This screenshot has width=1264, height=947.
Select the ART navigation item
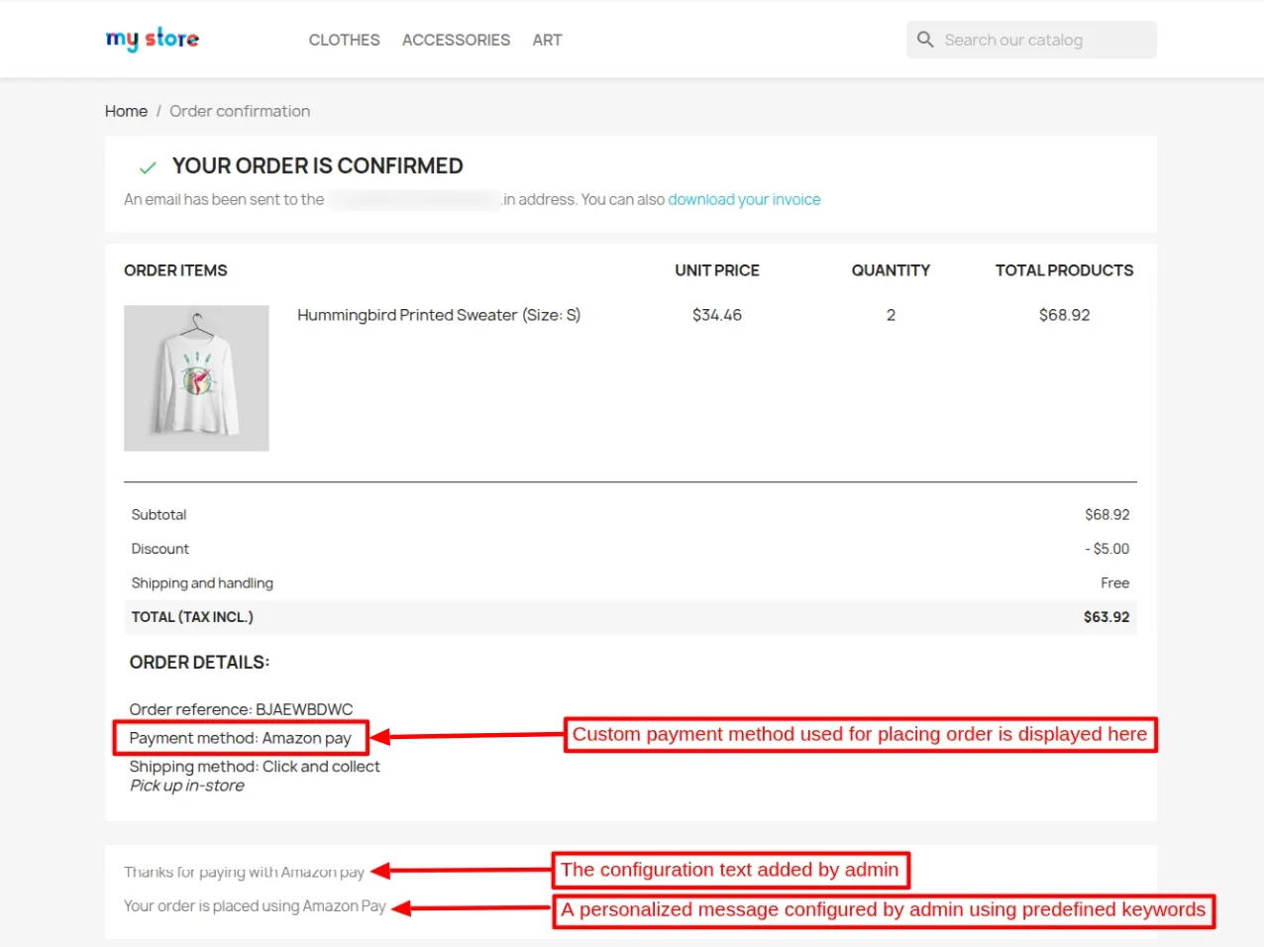pyautogui.click(x=547, y=40)
